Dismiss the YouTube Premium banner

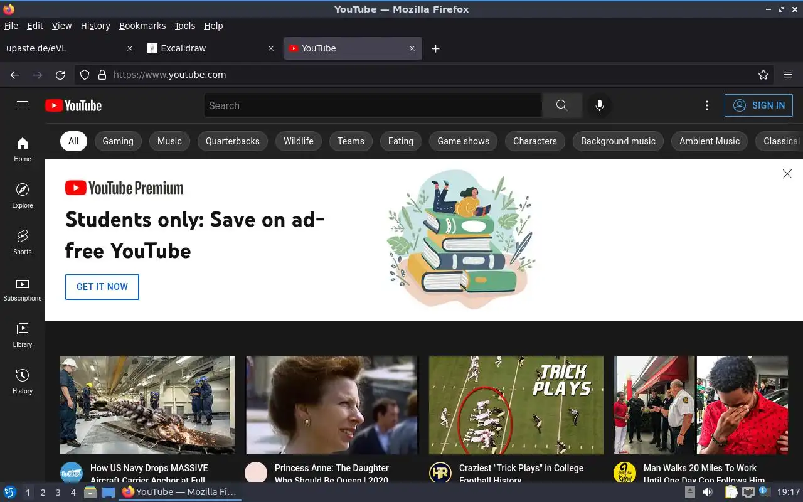point(787,174)
